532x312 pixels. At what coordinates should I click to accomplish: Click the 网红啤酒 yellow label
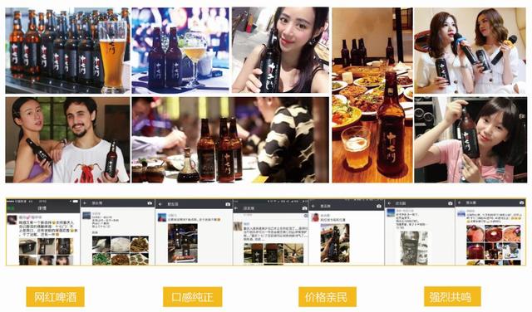[56, 297]
